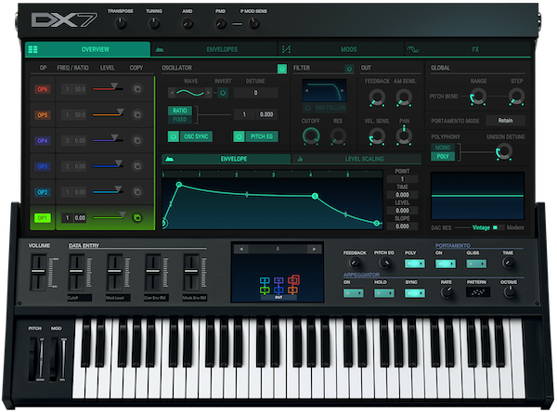Image resolution: width=557 pixels, height=412 pixels.
Task: Click the copy icon for OP5
Action: tap(136, 115)
